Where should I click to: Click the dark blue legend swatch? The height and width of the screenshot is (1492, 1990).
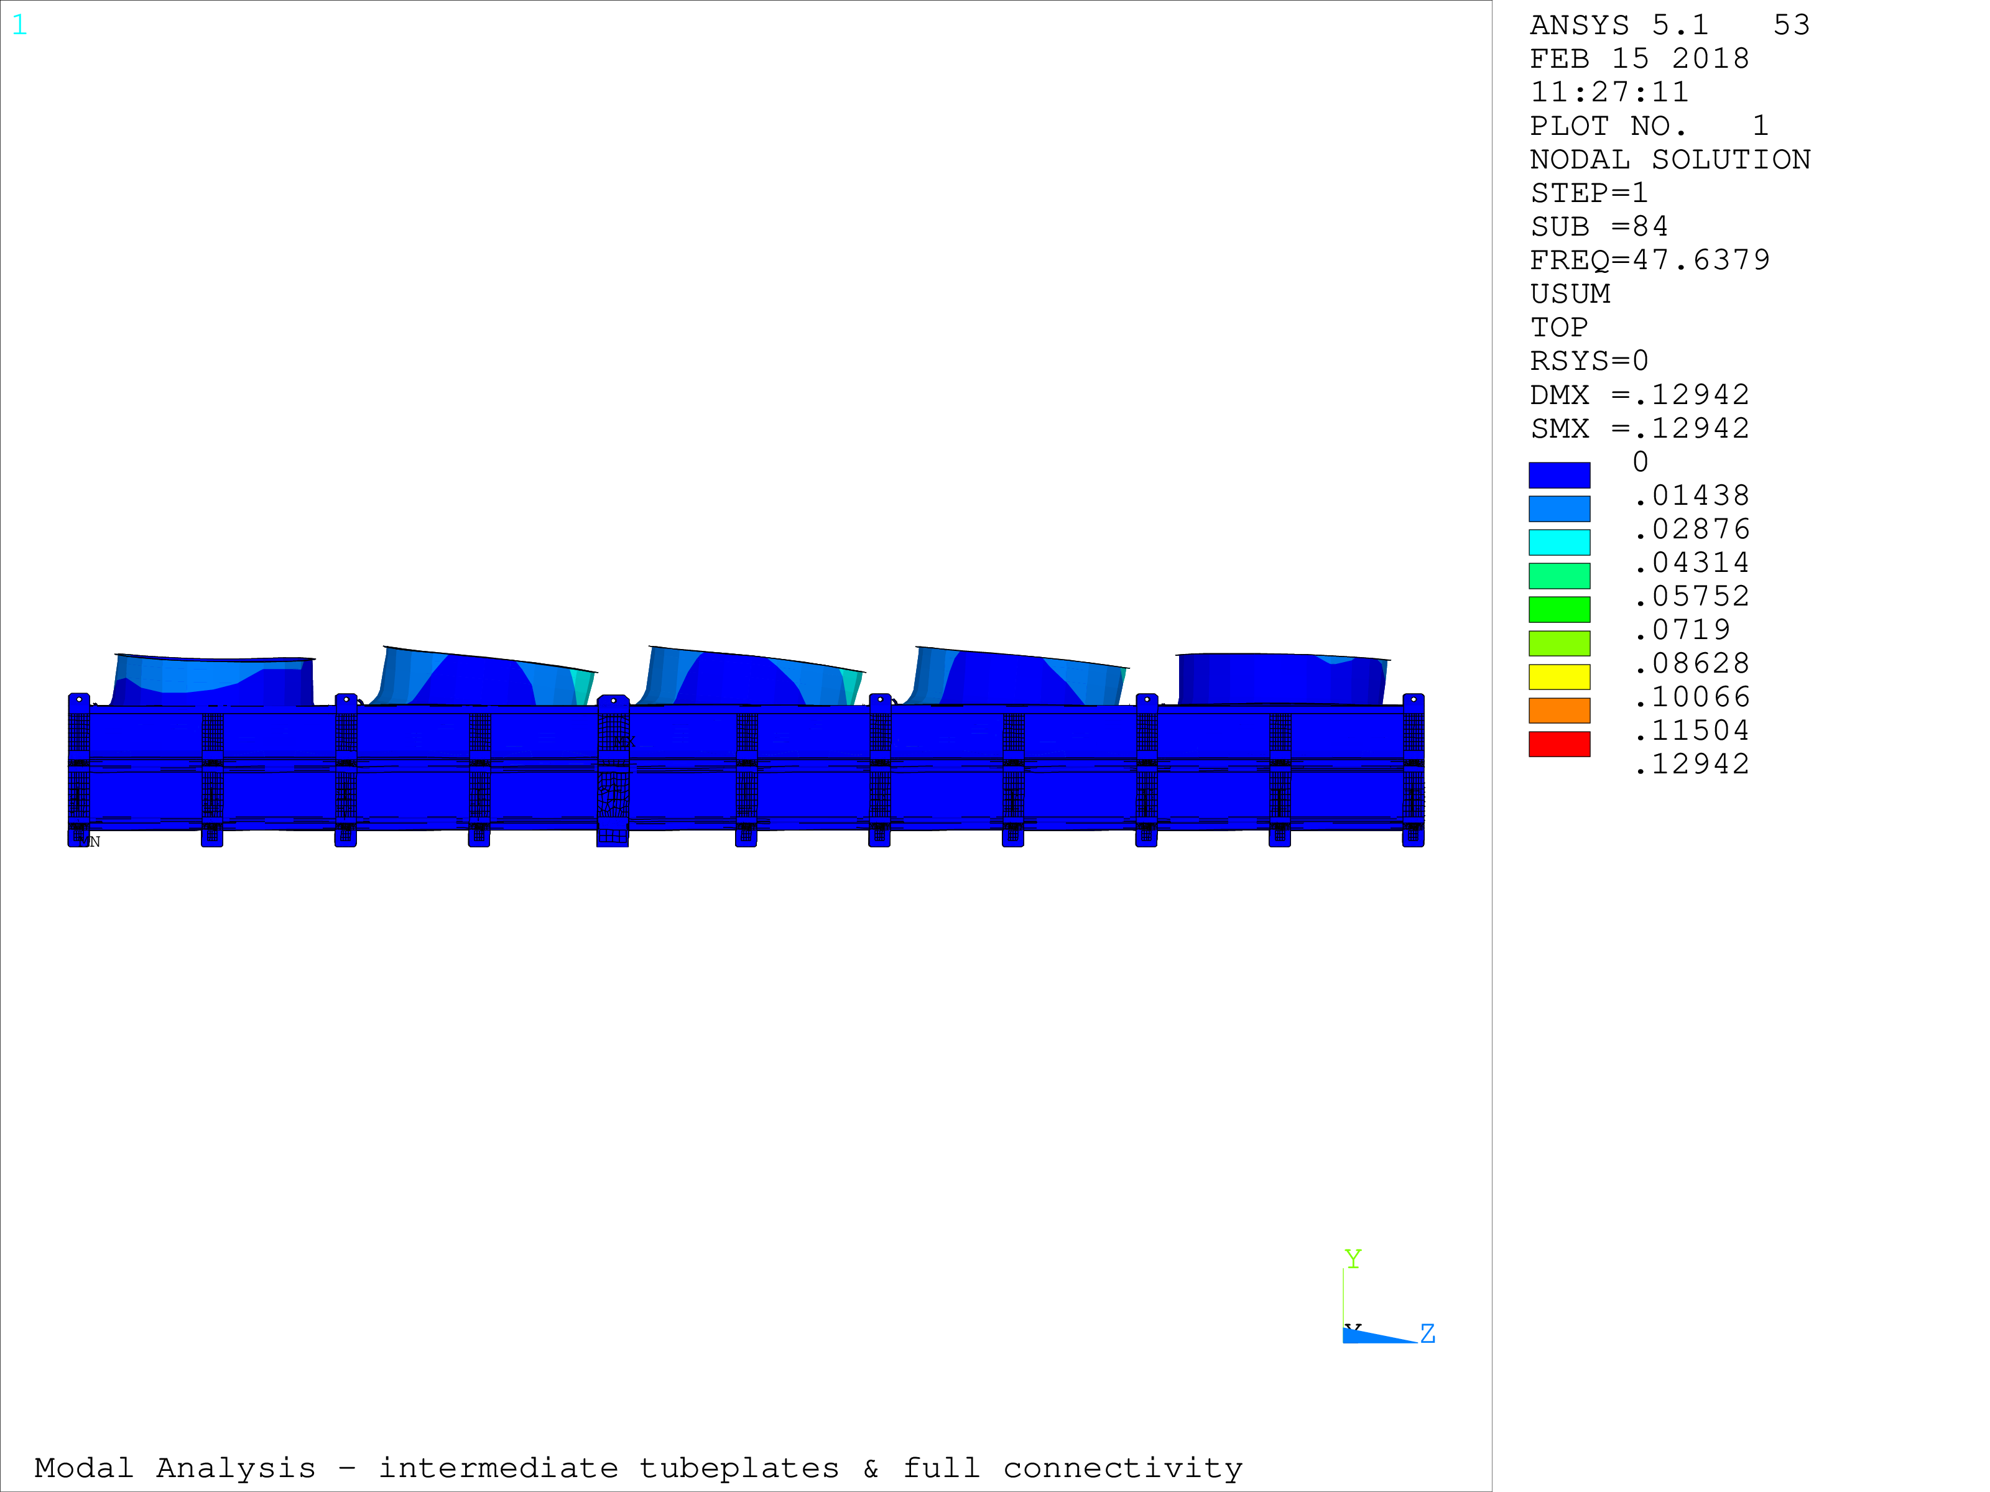tap(1559, 475)
